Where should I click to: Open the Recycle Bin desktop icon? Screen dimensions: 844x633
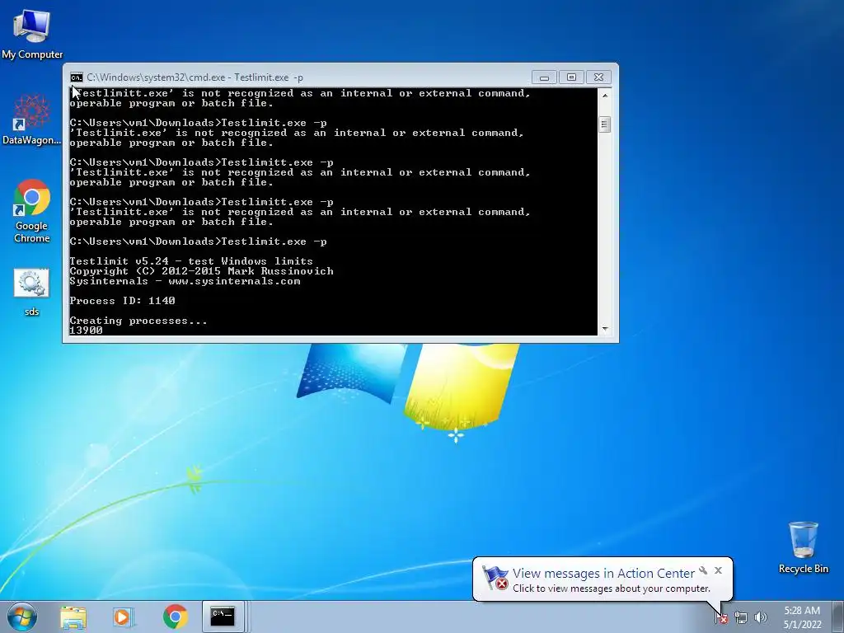click(803, 547)
